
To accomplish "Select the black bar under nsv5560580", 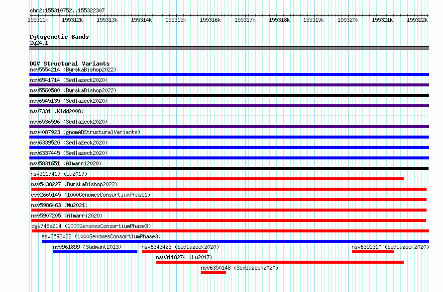I will click(229, 95).
